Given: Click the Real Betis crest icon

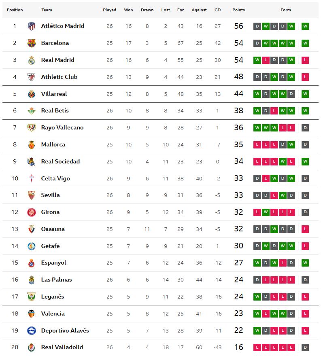Looking at the screenshot, I should point(31,111).
